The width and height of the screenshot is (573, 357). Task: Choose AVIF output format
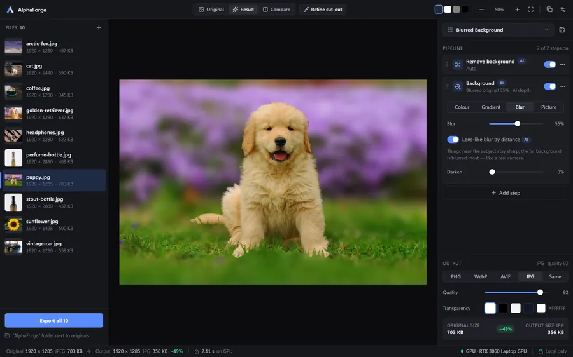(x=506, y=276)
